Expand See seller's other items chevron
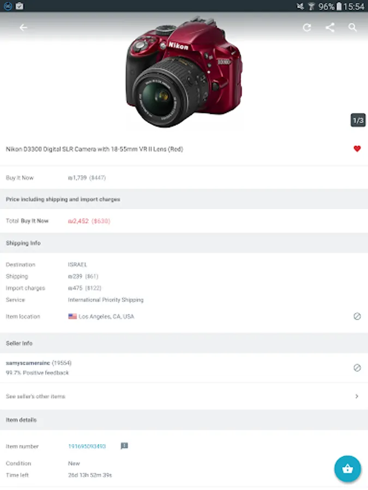368x490 pixels. [357, 396]
